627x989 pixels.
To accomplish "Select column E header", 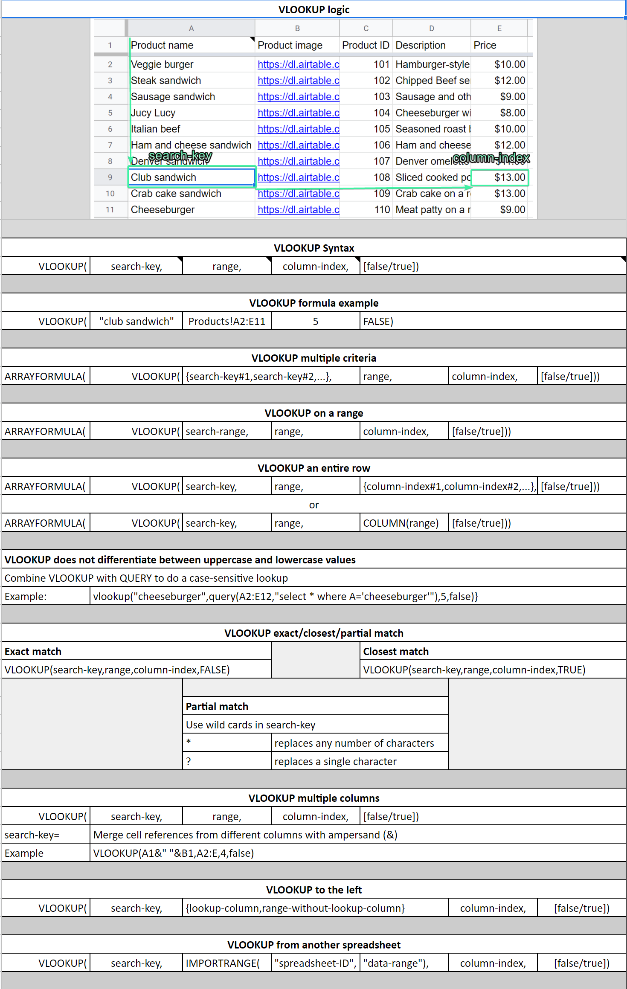I will click(x=499, y=28).
